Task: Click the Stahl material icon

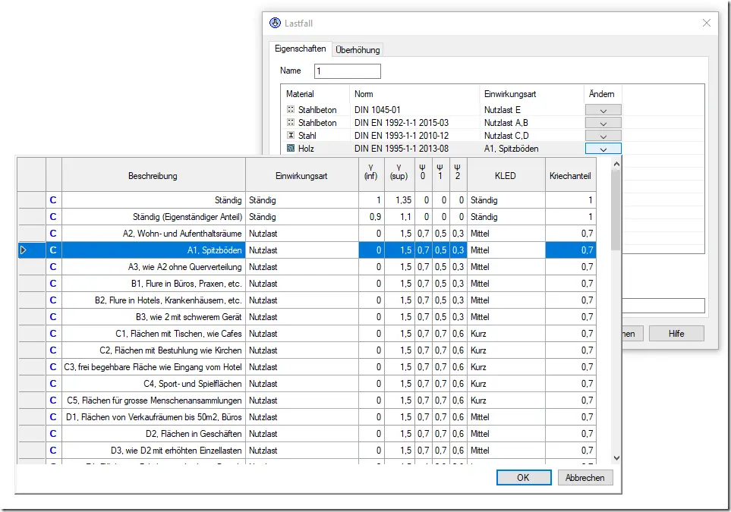Action: pyautogui.click(x=291, y=136)
